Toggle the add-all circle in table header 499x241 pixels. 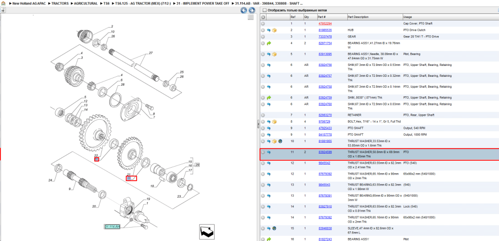263,17
